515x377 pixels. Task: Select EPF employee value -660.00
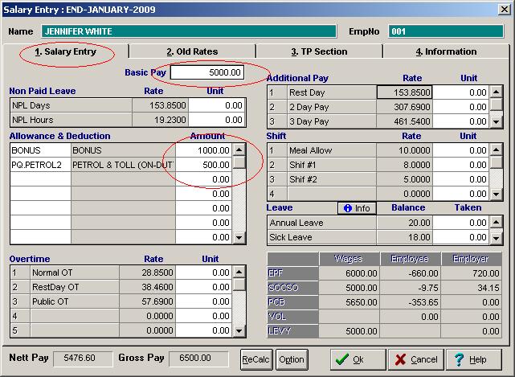pyautogui.click(x=410, y=273)
